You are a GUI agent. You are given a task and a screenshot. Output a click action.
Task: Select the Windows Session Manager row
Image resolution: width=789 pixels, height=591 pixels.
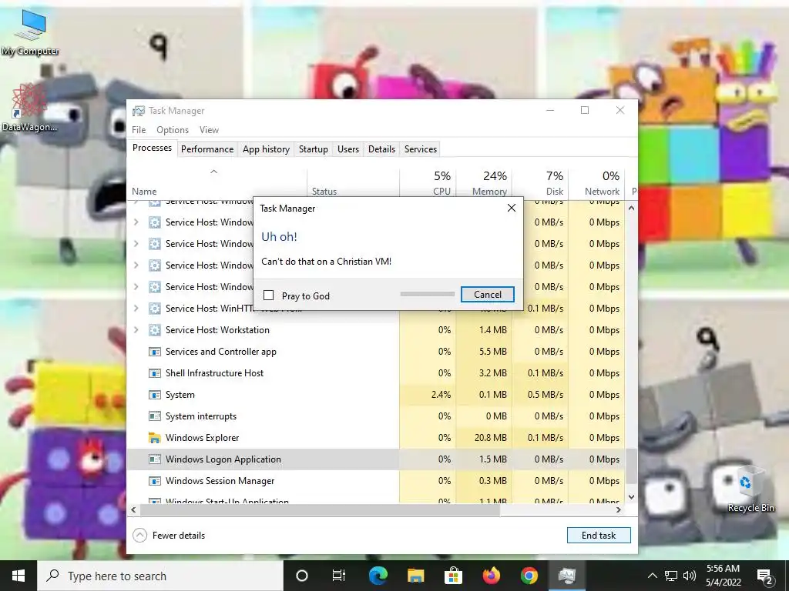click(376, 481)
